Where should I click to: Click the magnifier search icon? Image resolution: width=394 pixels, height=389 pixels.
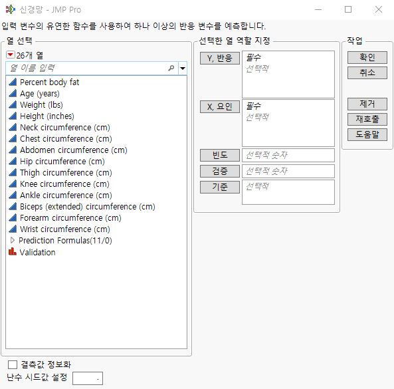pos(171,68)
